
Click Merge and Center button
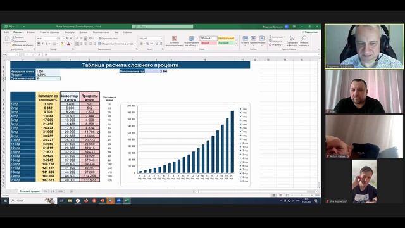(116, 44)
